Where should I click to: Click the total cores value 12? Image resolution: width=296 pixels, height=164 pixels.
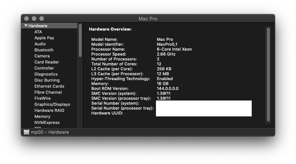[x=159, y=64]
